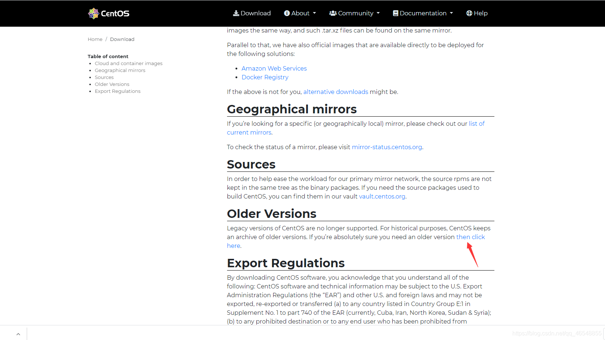Click the Older Versions heading
The height and width of the screenshot is (340, 605).
[x=271, y=214]
